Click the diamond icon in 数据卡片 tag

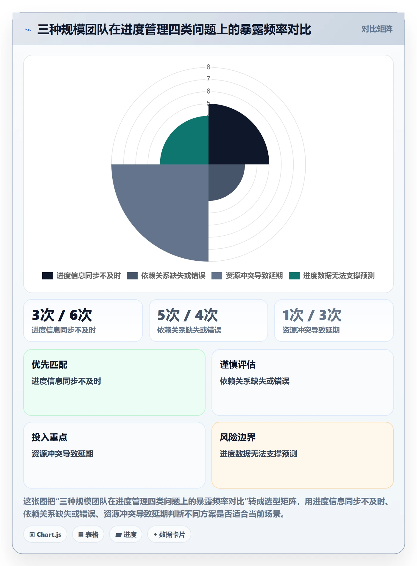(x=155, y=535)
